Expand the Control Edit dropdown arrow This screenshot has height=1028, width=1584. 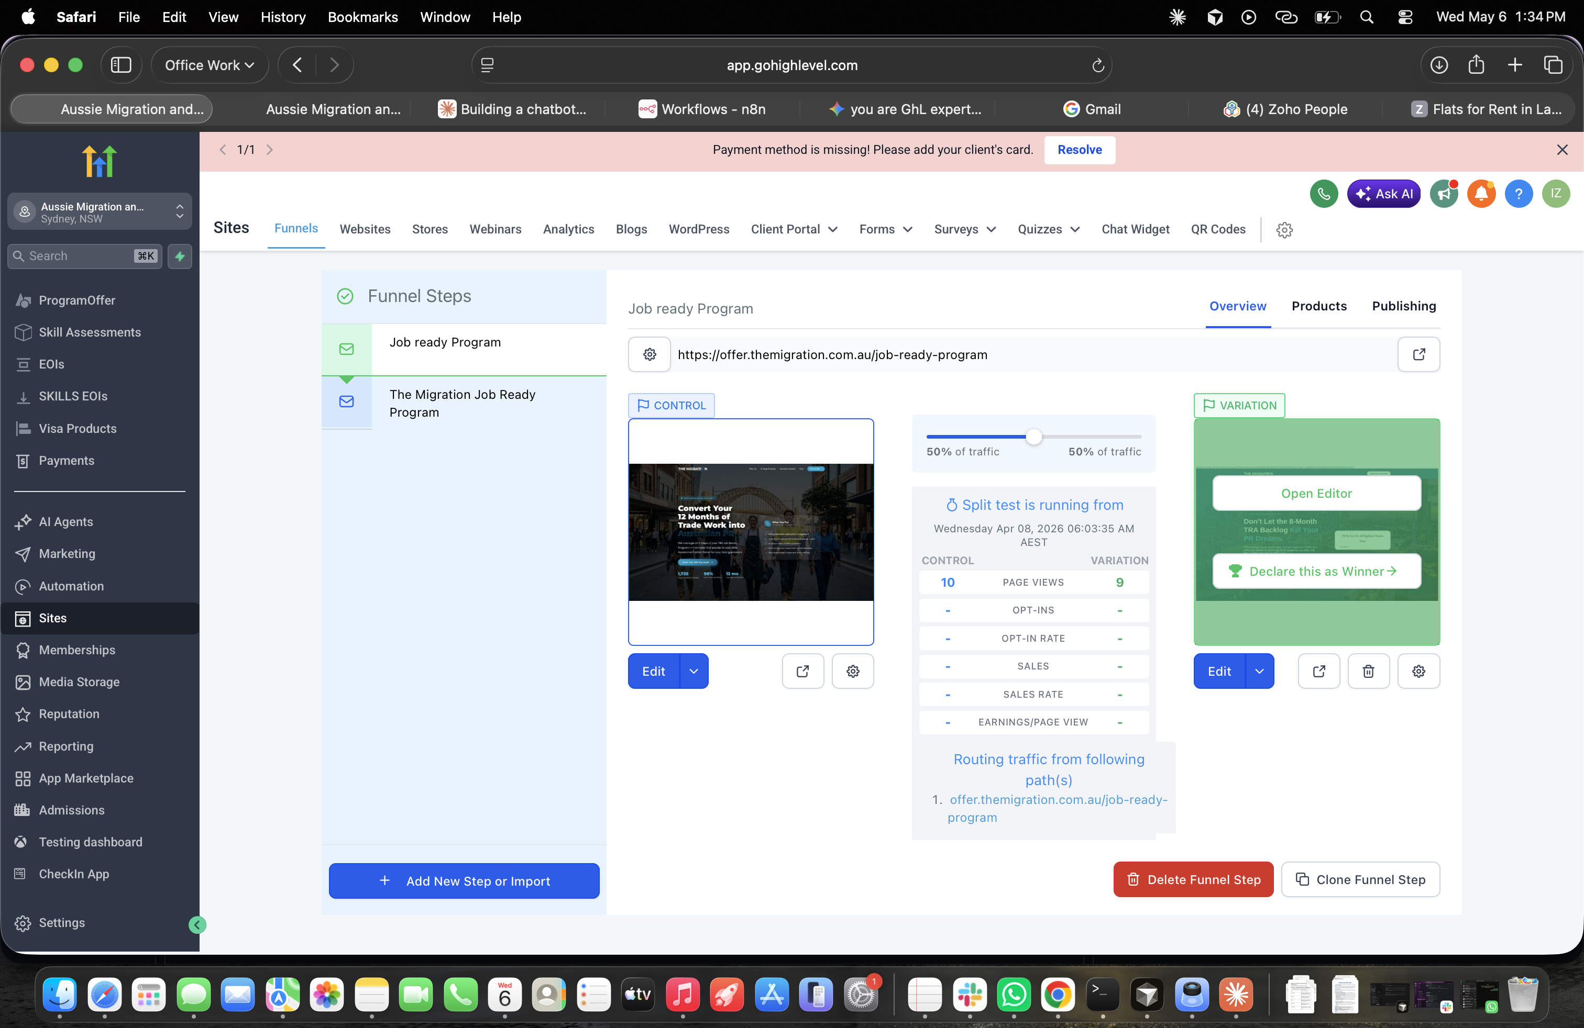click(x=694, y=671)
